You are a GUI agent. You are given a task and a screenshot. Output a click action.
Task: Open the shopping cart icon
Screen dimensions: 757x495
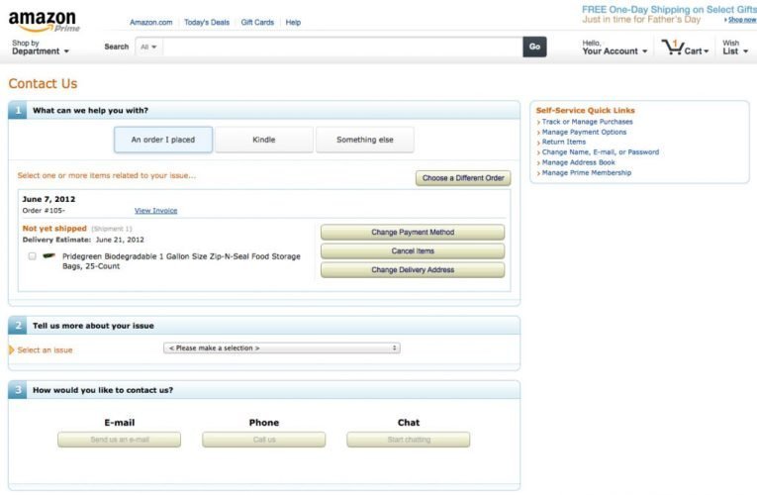(x=673, y=47)
